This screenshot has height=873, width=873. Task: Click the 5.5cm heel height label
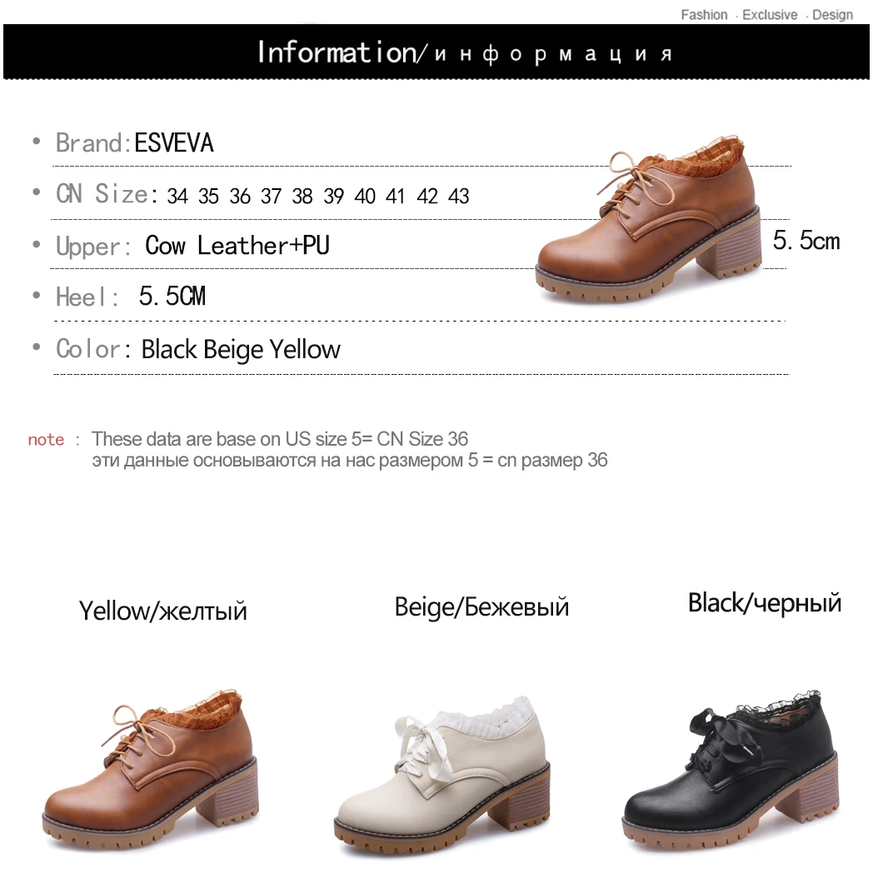tap(806, 241)
